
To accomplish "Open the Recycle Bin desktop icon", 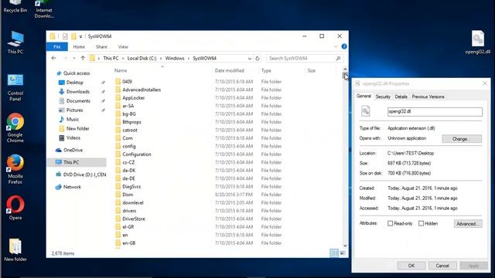I will [x=15, y=6].
